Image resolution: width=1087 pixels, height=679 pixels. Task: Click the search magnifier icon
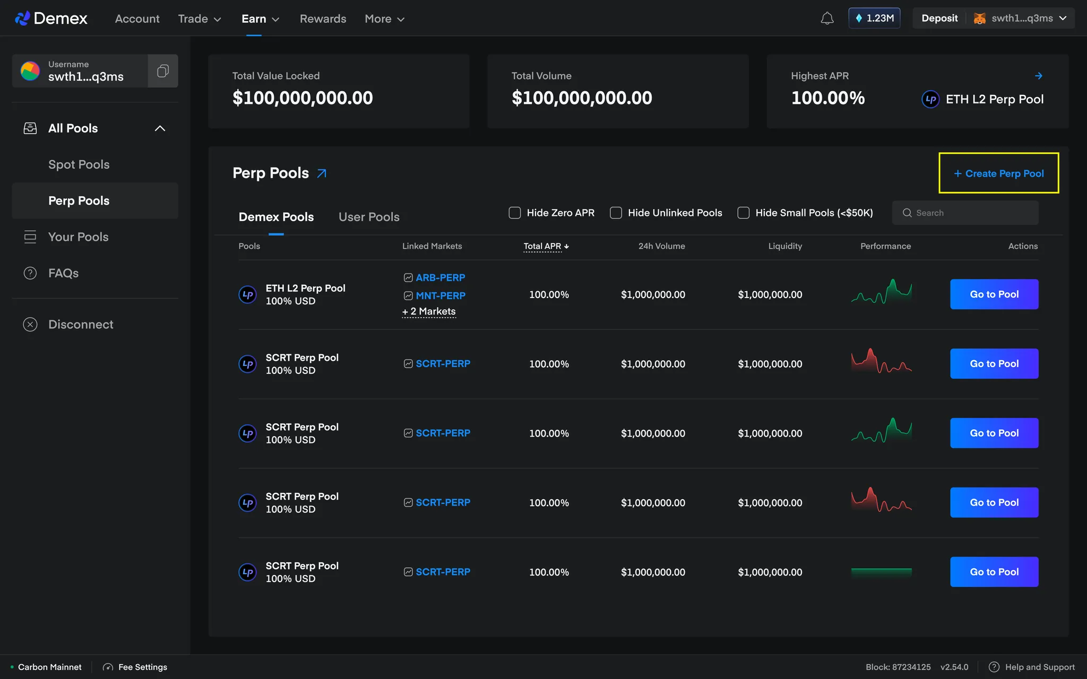pos(907,213)
